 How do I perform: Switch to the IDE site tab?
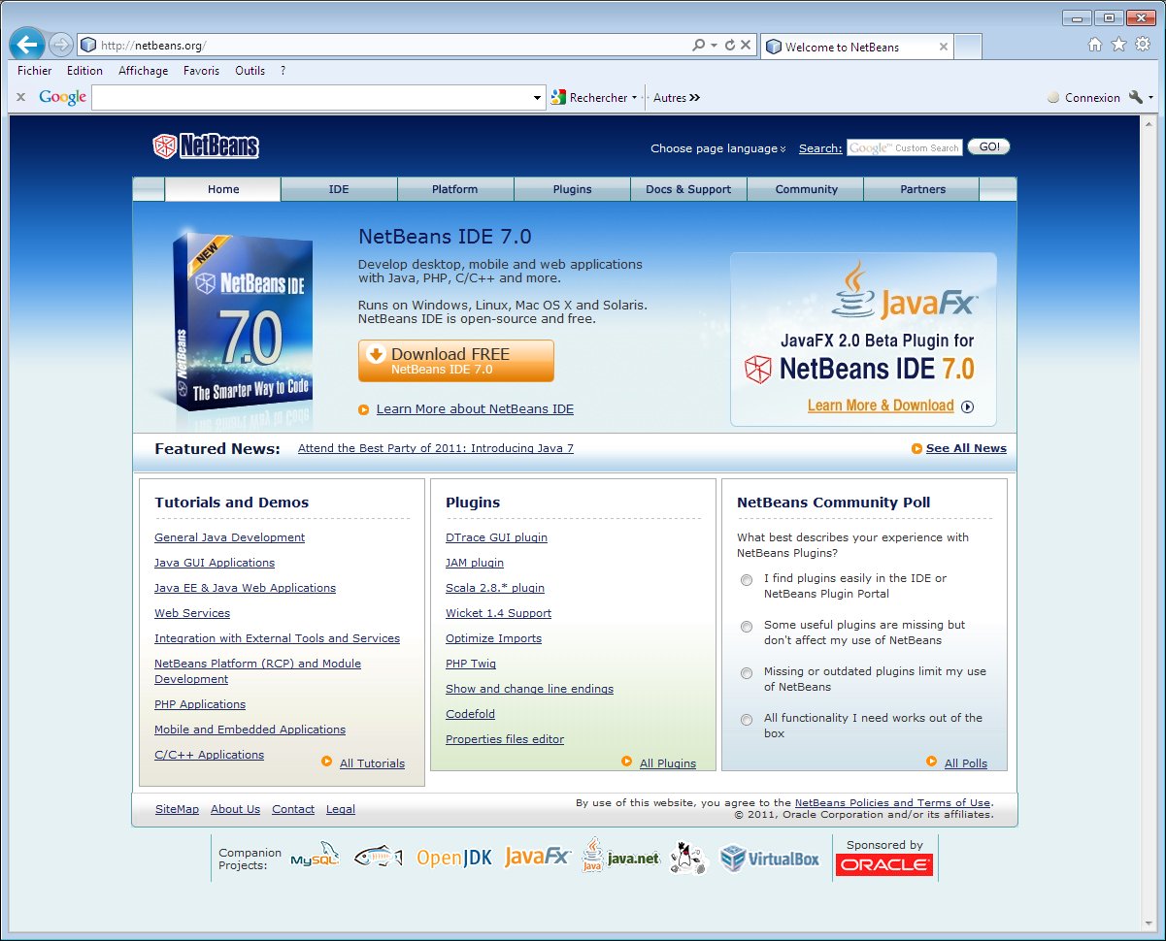click(x=339, y=189)
